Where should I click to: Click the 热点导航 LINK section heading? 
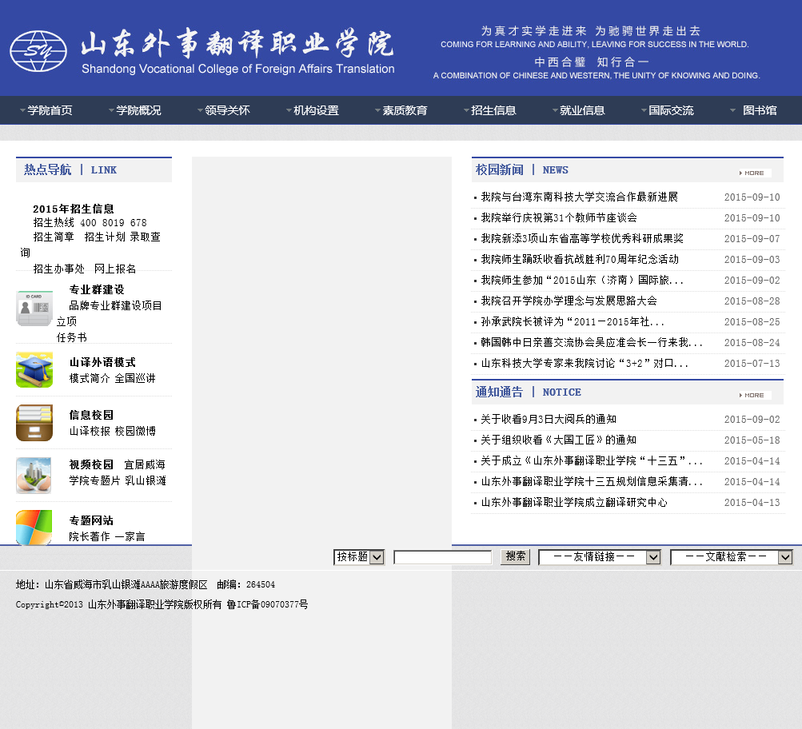click(x=70, y=169)
